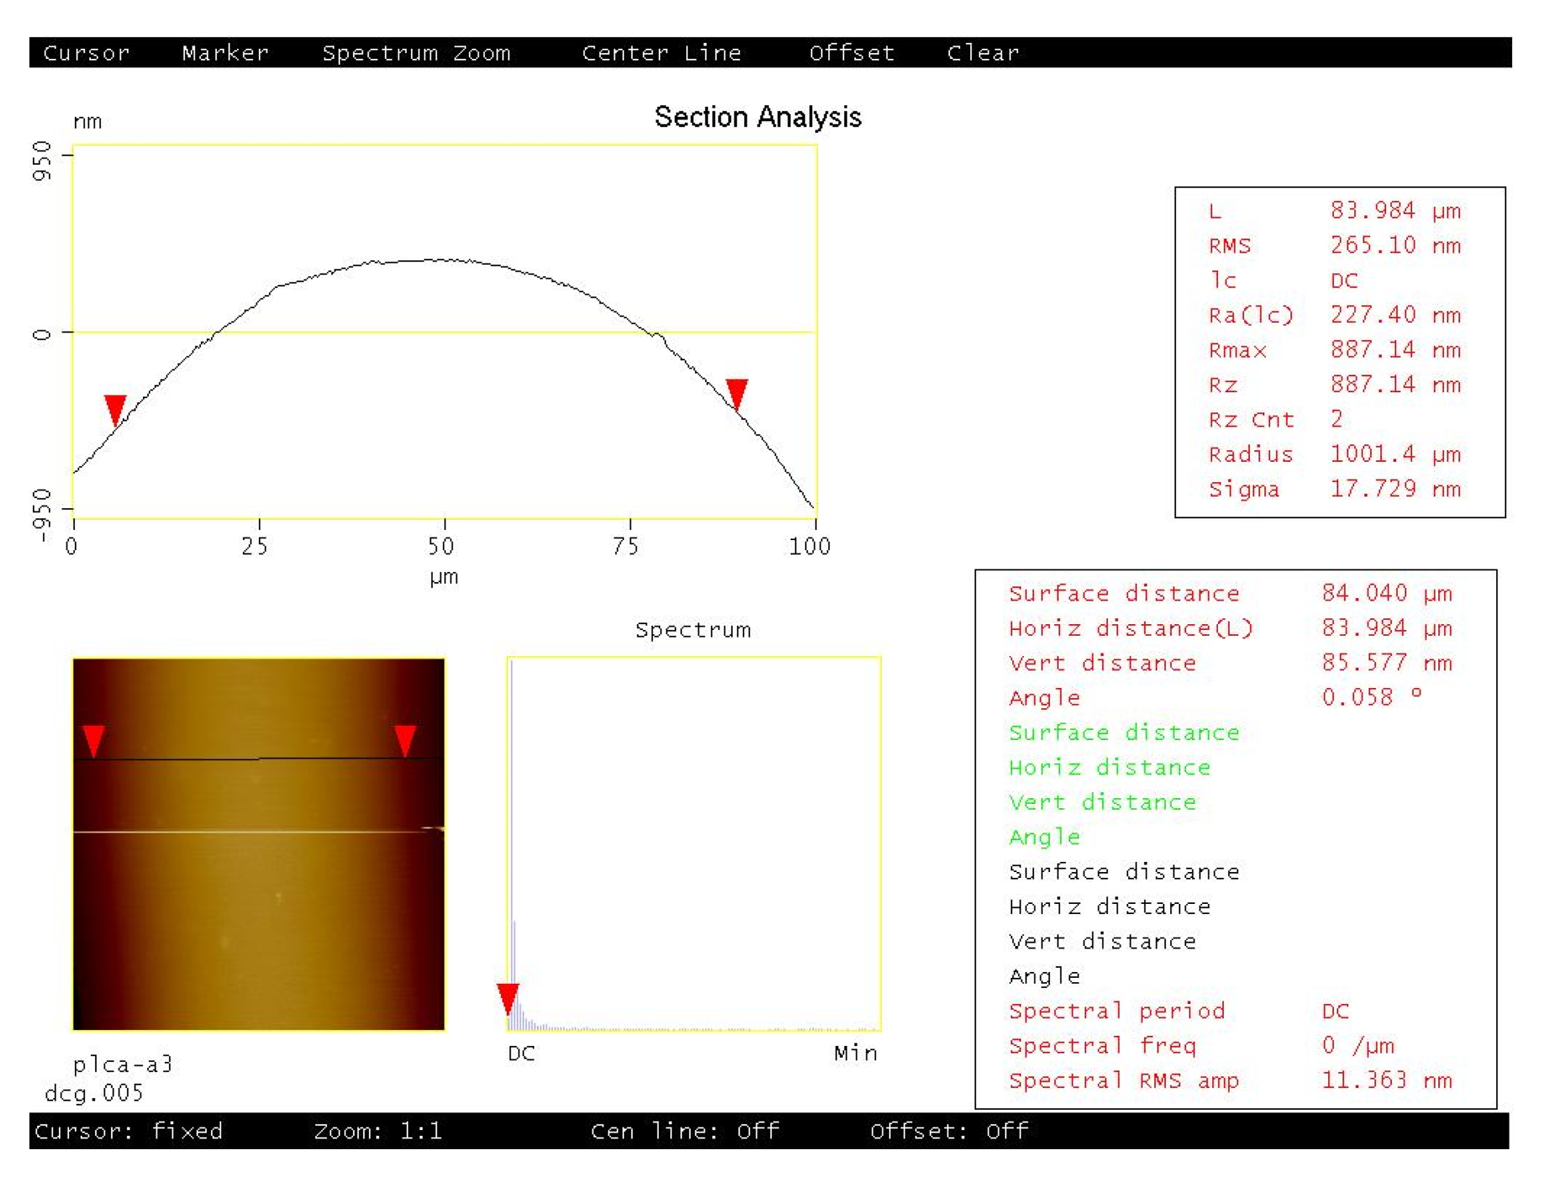
Task: Choose Spectrum Zoom from the menu bar
Action: [x=416, y=53]
